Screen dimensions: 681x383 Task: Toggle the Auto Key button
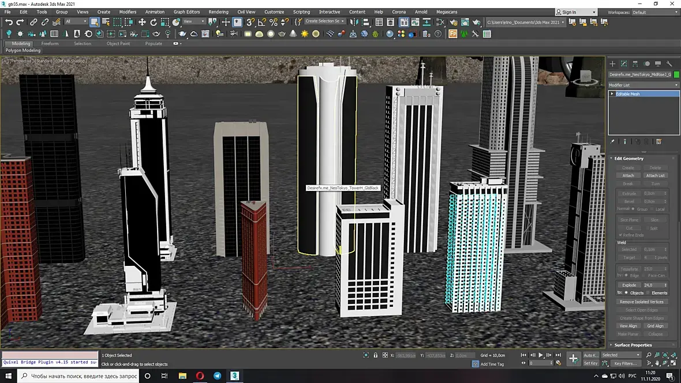coord(590,355)
